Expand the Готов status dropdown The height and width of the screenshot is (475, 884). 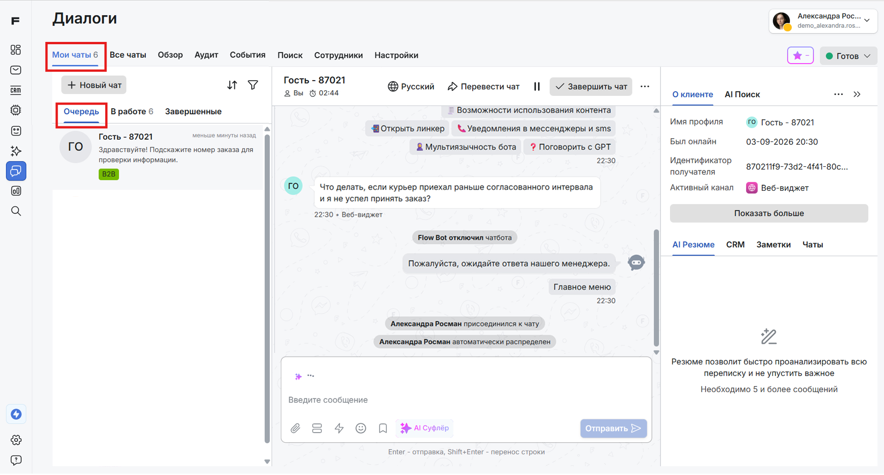point(848,56)
